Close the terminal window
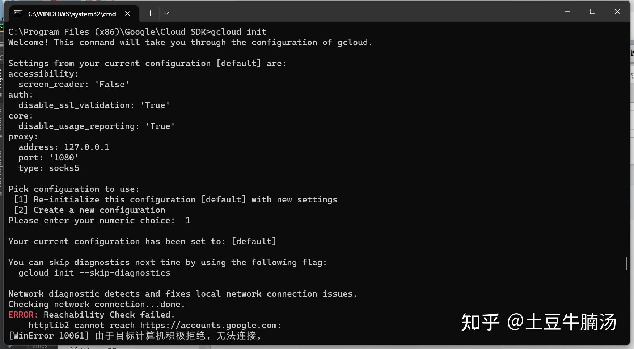Image resolution: width=634 pixels, height=349 pixels. click(617, 12)
